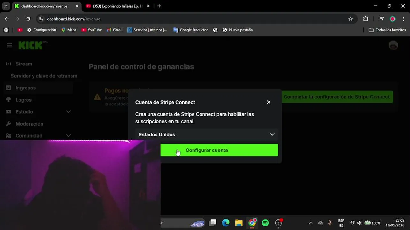Click the microphone tray icon
This screenshot has width=410, height=230.
click(330, 223)
